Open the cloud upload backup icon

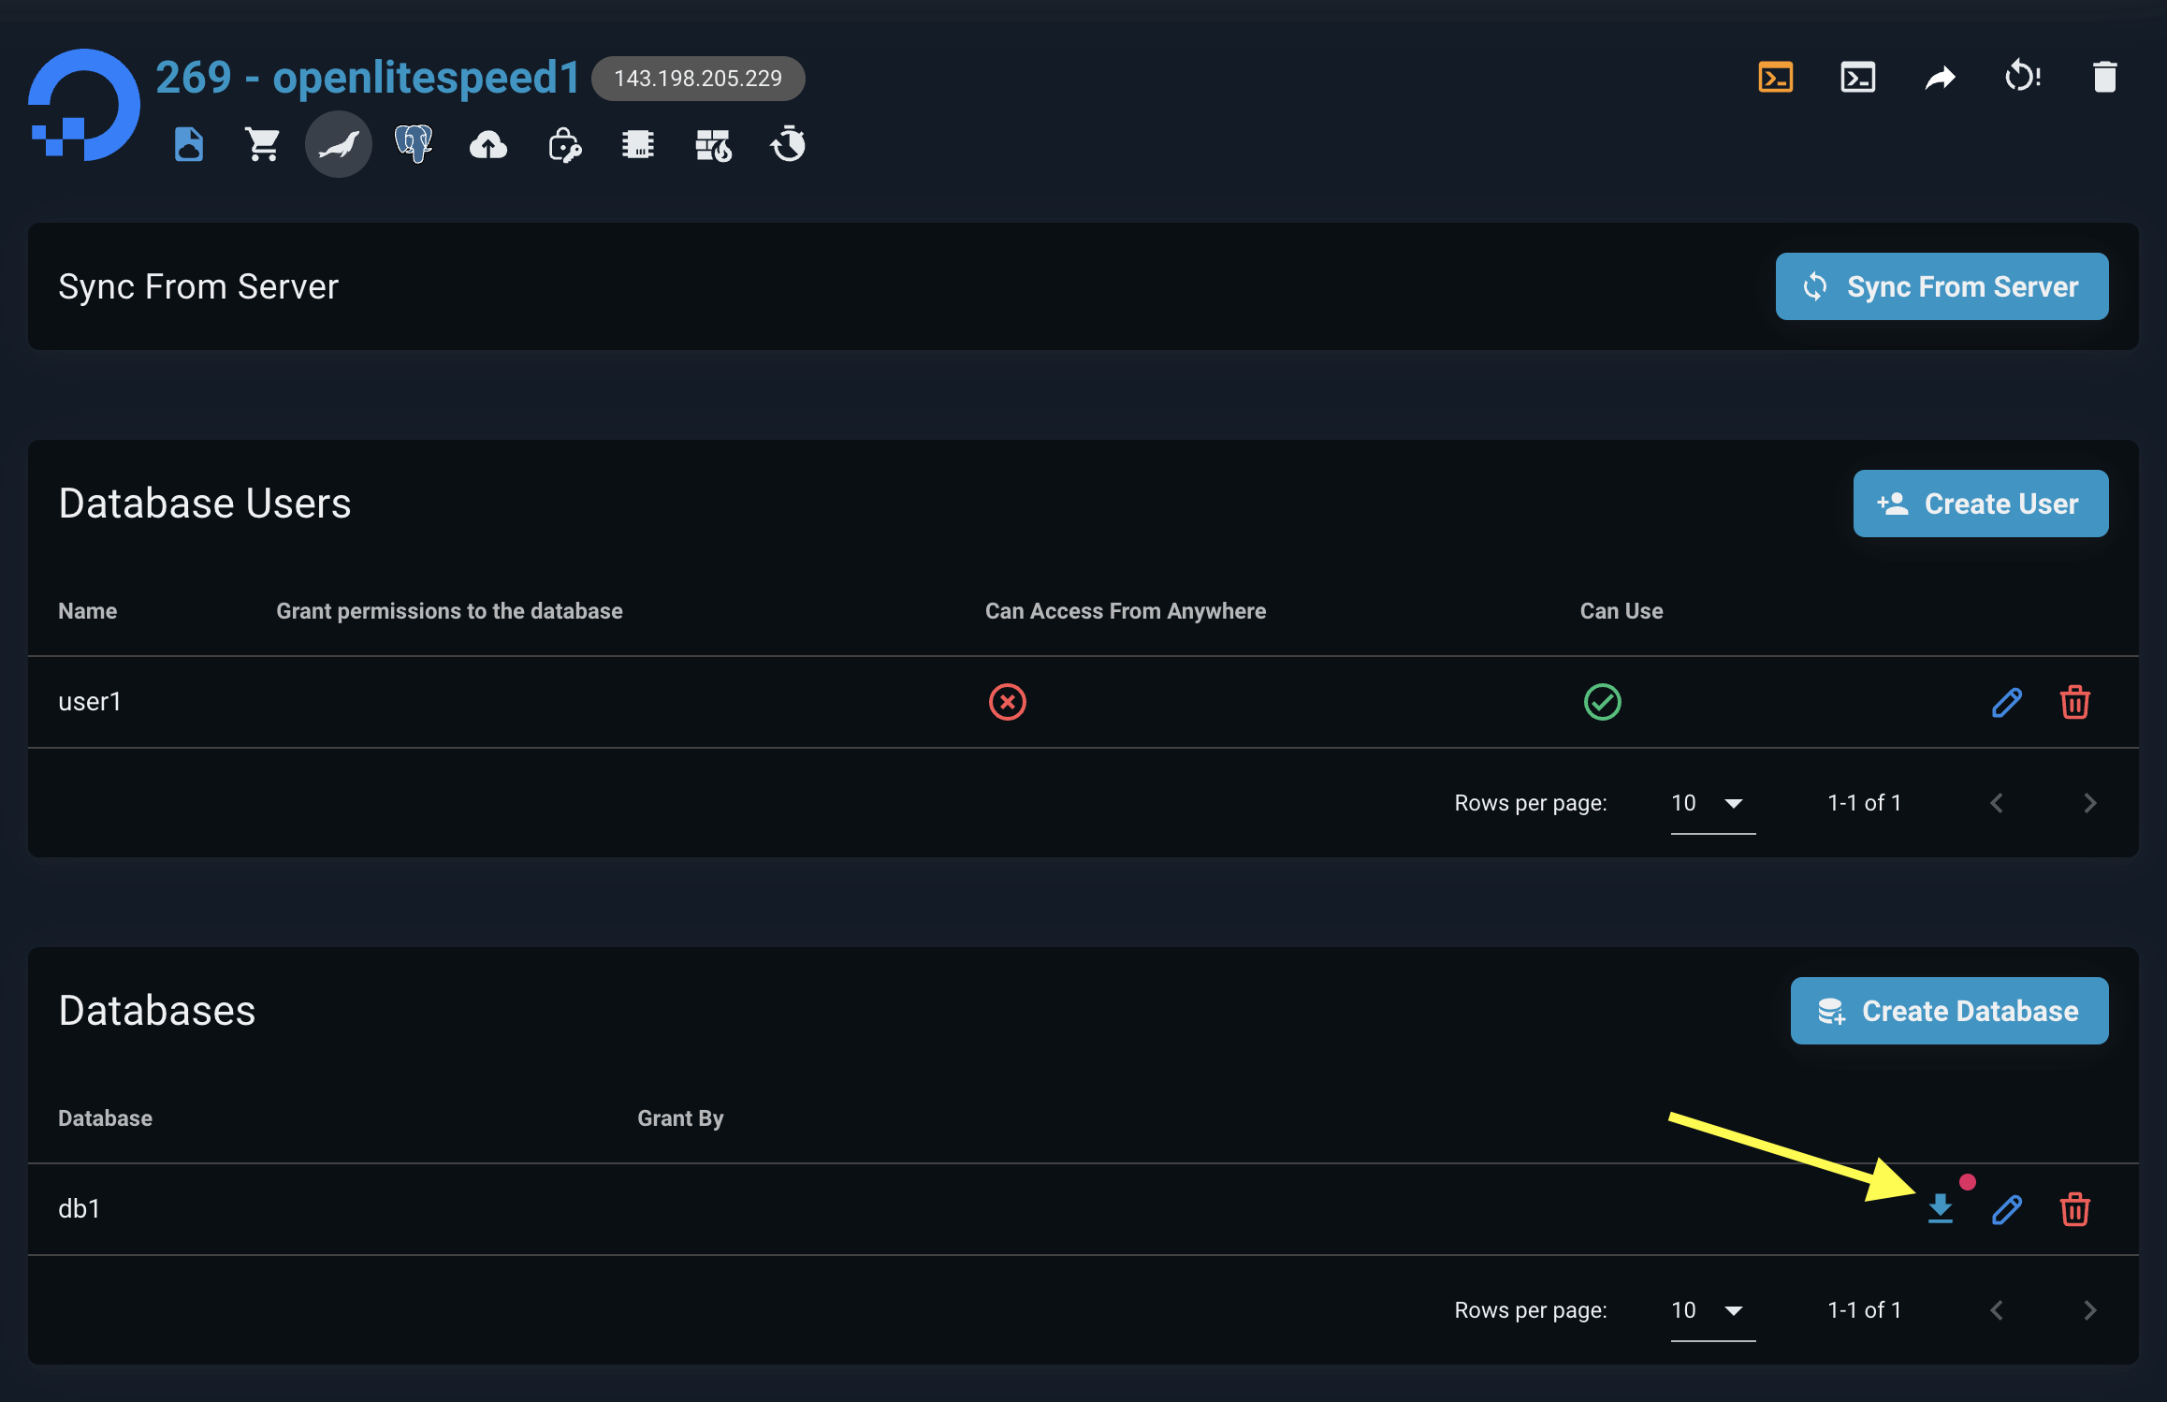coord(488,145)
